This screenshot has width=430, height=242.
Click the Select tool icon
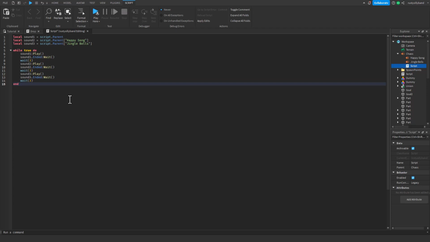[x=68, y=12]
